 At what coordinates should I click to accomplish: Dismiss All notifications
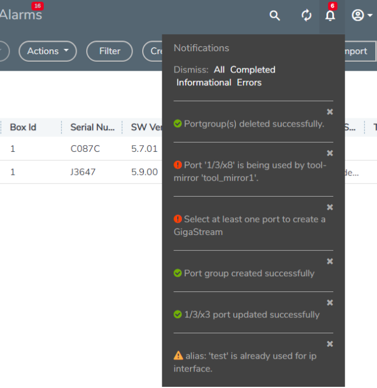tap(219, 69)
